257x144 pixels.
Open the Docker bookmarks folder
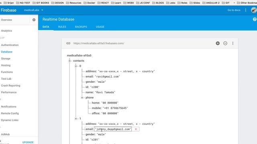tap(90, 3)
